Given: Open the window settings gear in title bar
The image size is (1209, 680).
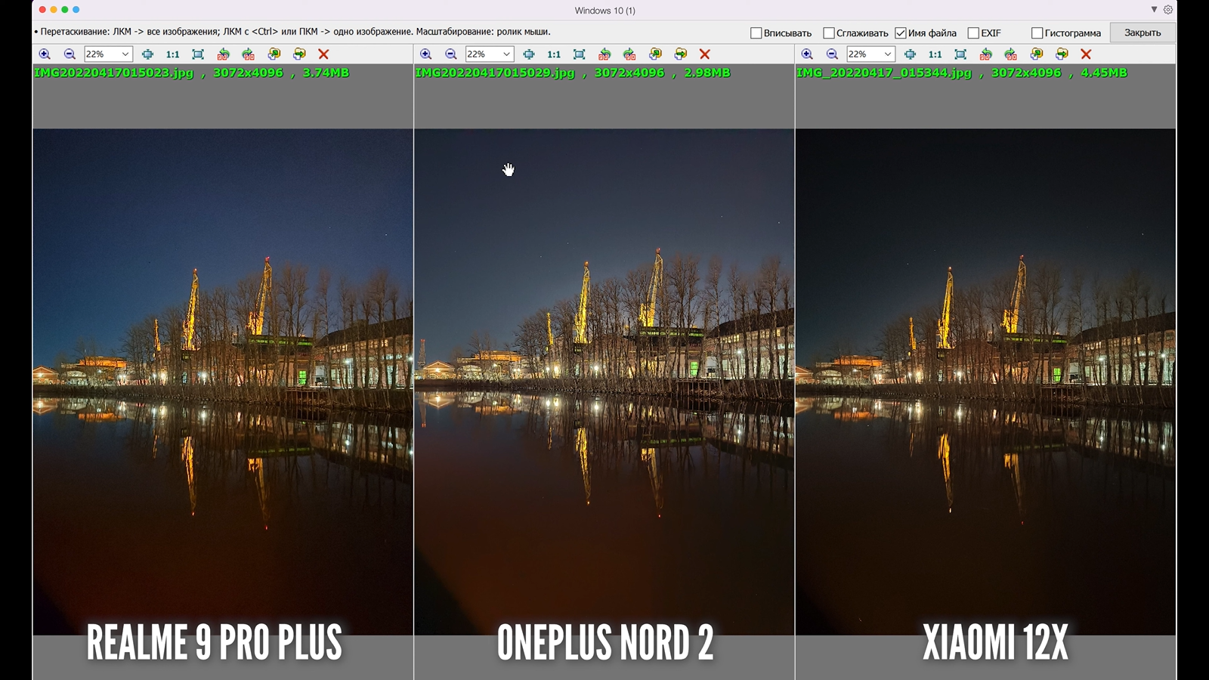Looking at the screenshot, I should 1168,10.
